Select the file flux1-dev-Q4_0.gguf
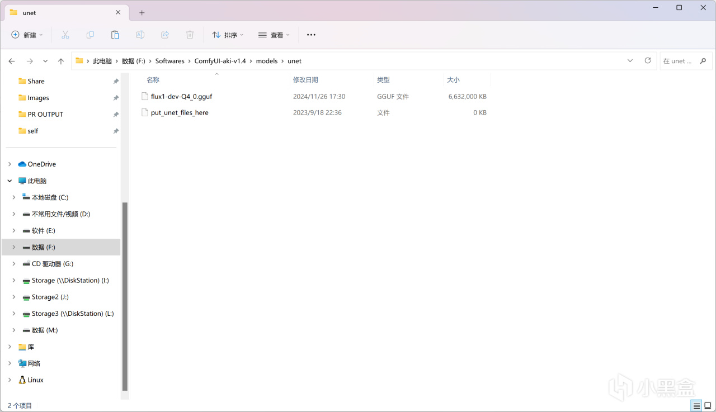 point(181,96)
